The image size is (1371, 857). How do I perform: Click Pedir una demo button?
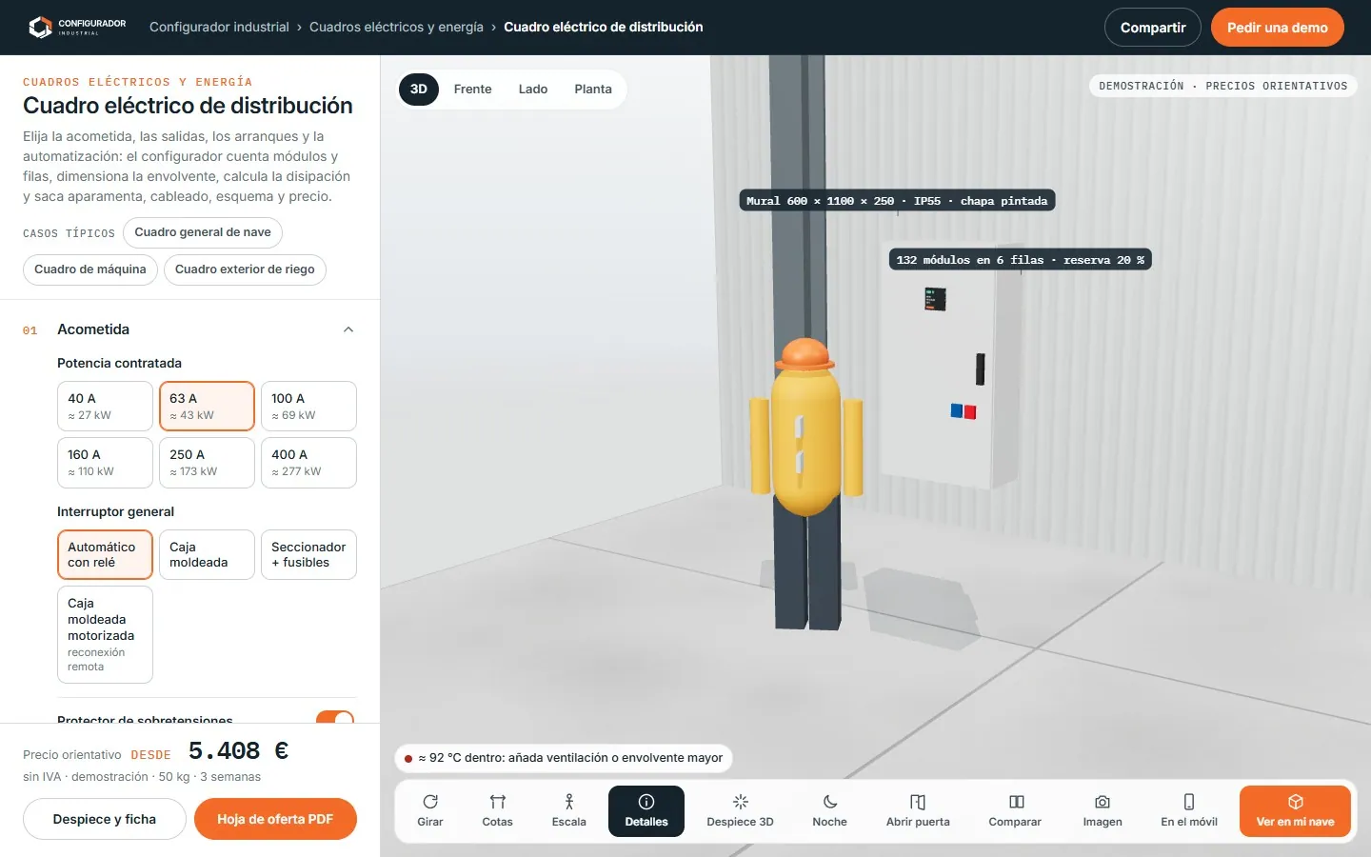click(x=1278, y=28)
